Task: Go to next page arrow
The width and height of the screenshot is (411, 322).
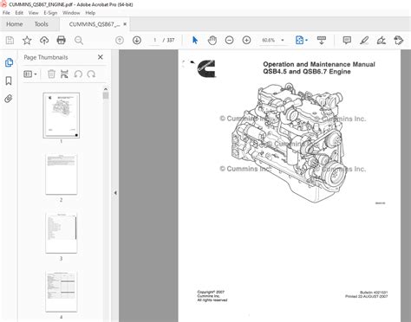Action: pyautogui.click(x=137, y=40)
